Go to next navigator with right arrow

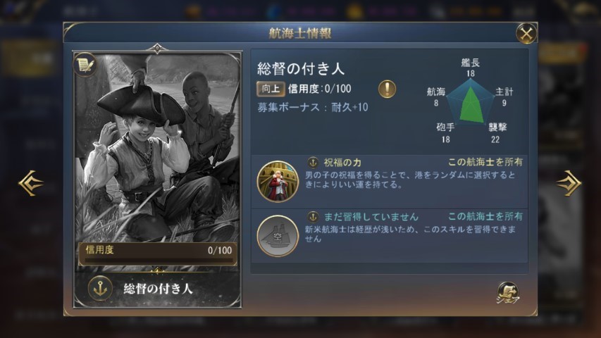tap(569, 183)
